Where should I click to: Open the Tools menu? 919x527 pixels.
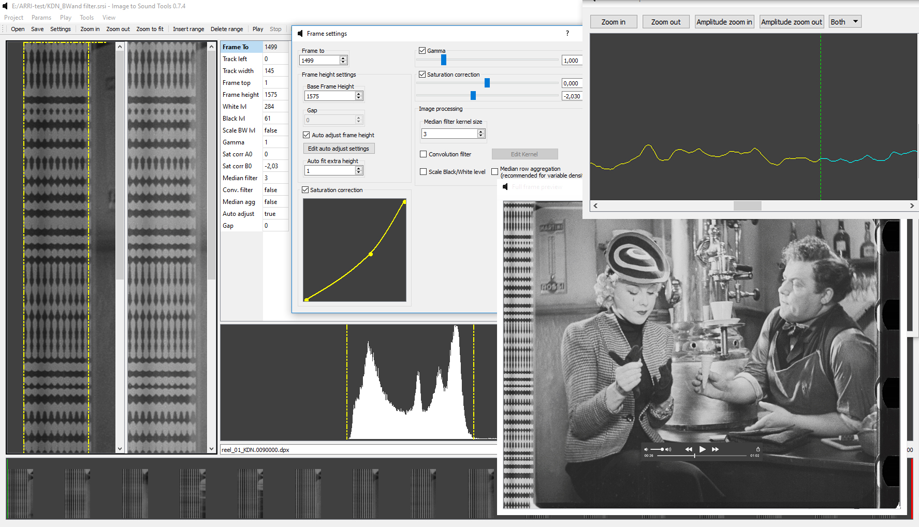(86, 18)
